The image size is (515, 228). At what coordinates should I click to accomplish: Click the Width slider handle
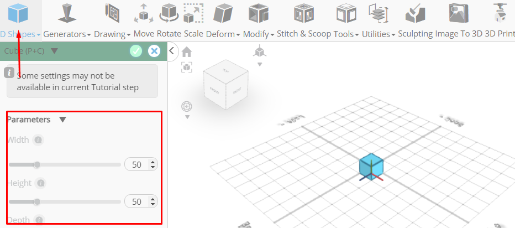[37, 164]
